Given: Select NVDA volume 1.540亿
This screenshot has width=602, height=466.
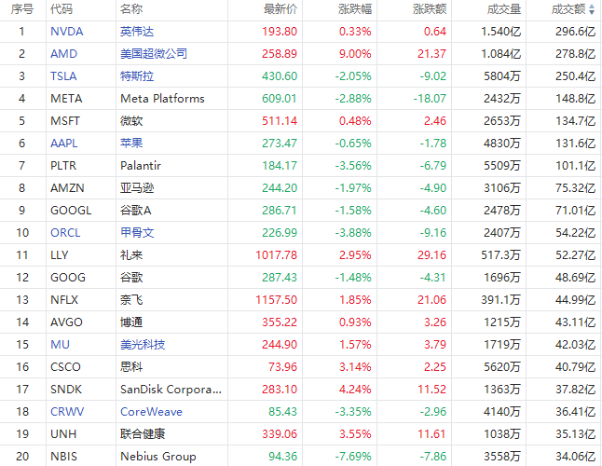Looking at the screenshot, I should click(x=501, y=32).
